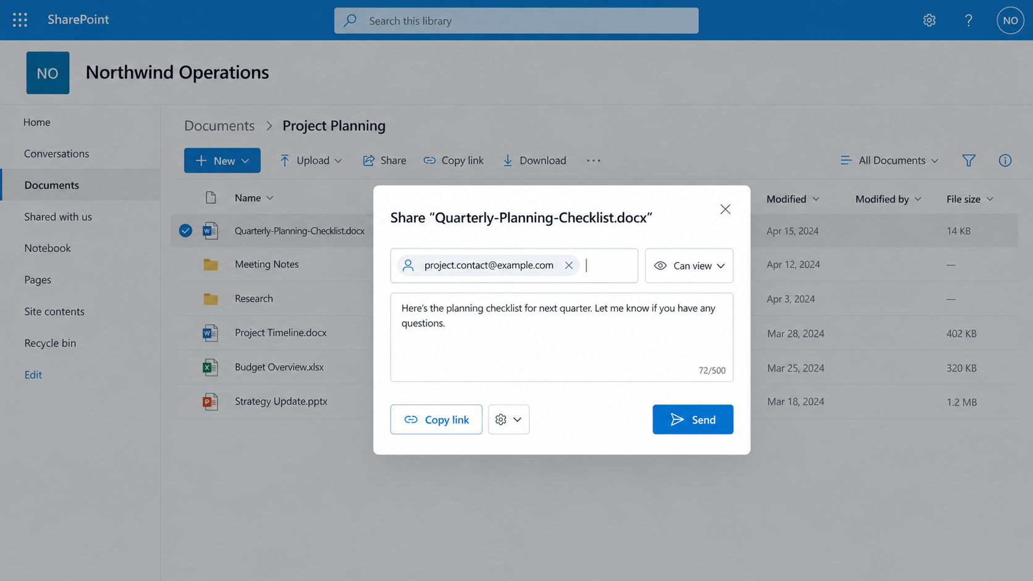Remove project.contact@example.com recipient chip

[569, 265]
